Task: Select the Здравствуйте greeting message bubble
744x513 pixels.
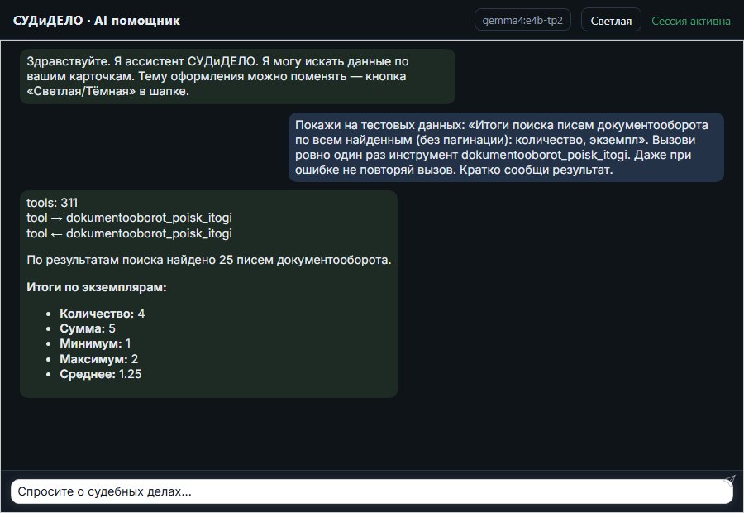Action: coord(237,76)
